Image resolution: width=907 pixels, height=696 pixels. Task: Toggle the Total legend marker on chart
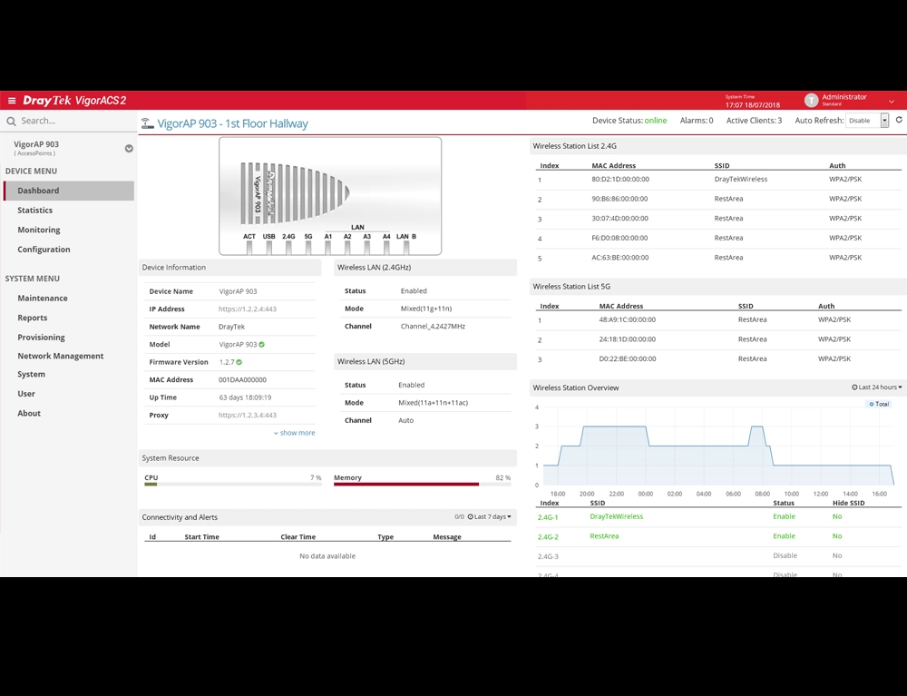872,404
